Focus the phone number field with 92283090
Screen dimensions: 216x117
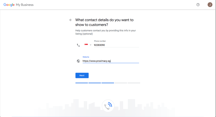[x=116, y=45]
